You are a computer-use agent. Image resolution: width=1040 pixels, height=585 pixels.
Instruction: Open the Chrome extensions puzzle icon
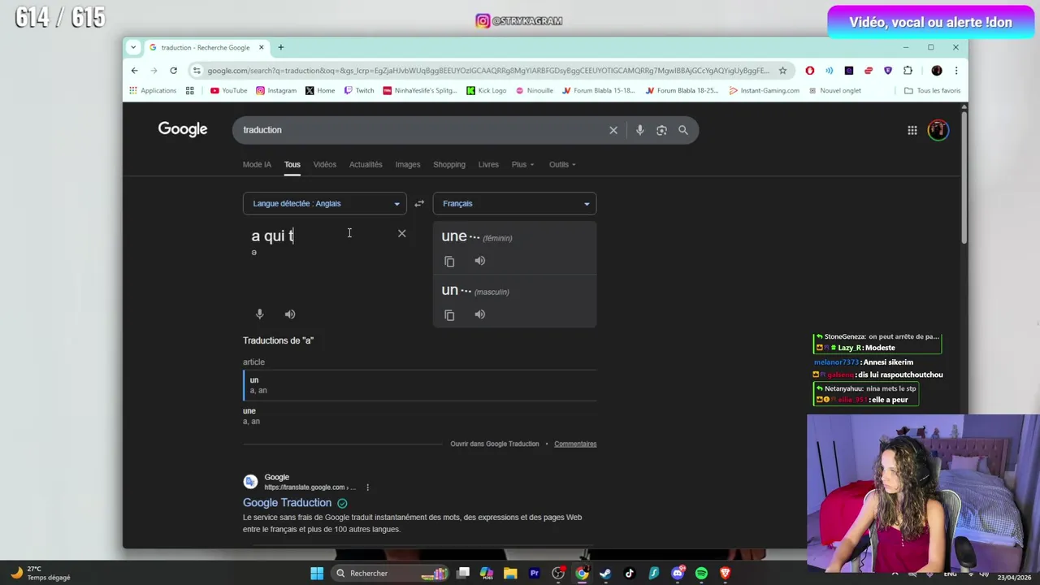click(x=908, y=71)
